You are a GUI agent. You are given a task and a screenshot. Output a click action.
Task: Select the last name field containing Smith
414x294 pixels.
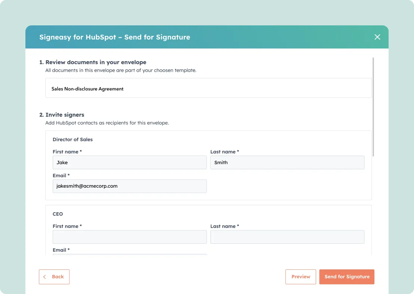pos(287,162)
